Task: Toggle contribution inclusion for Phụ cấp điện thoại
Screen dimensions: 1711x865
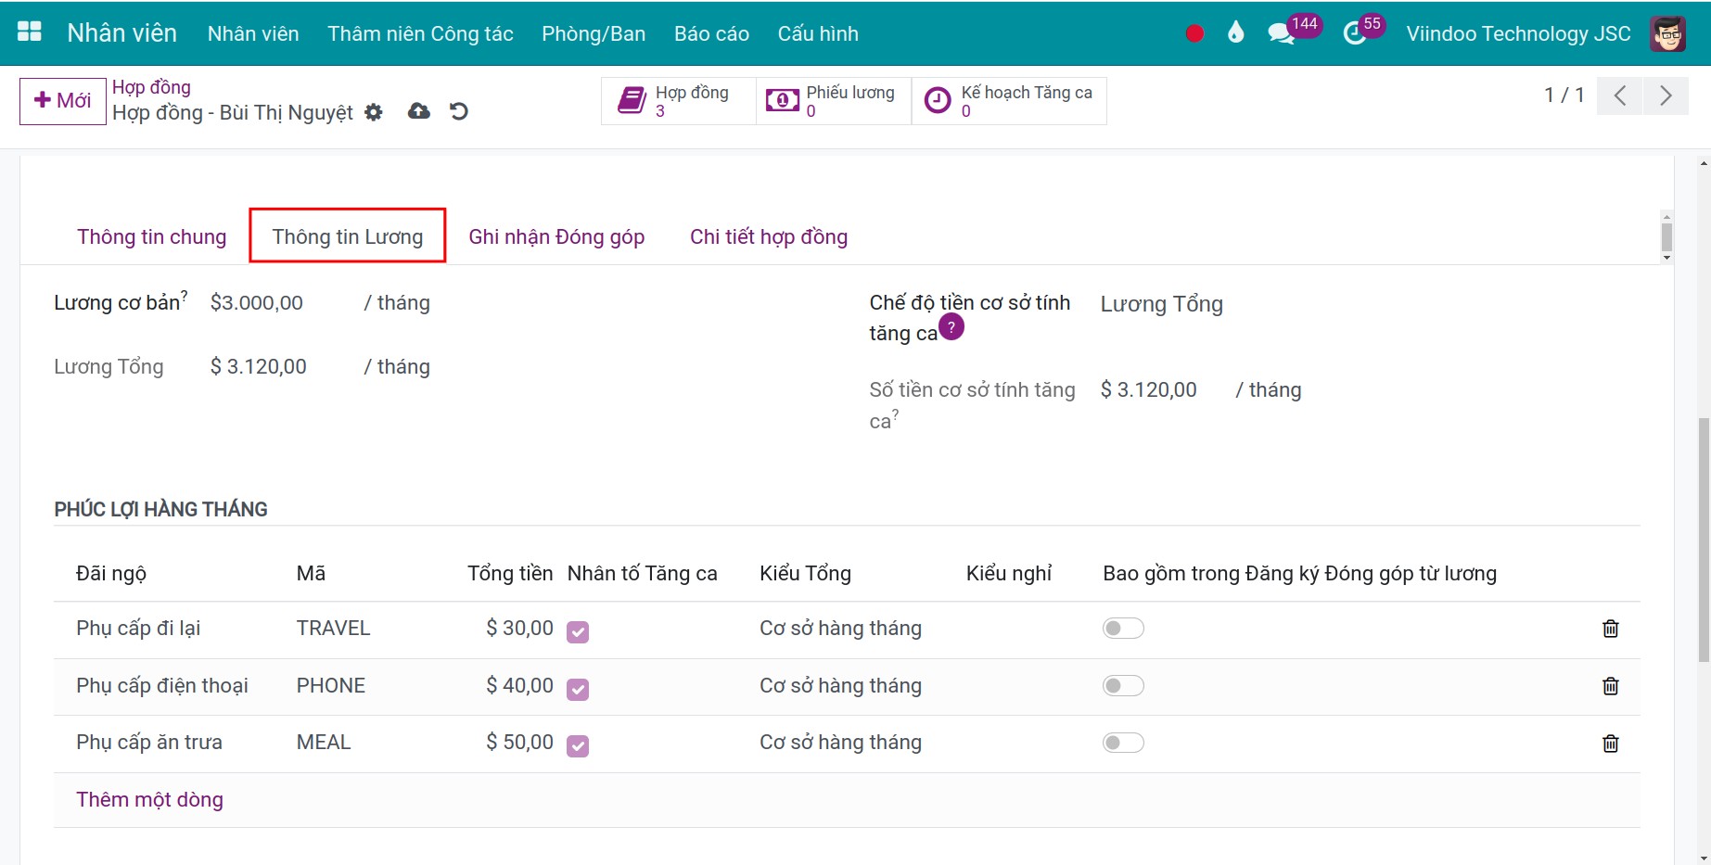Action: [1123, 686]
